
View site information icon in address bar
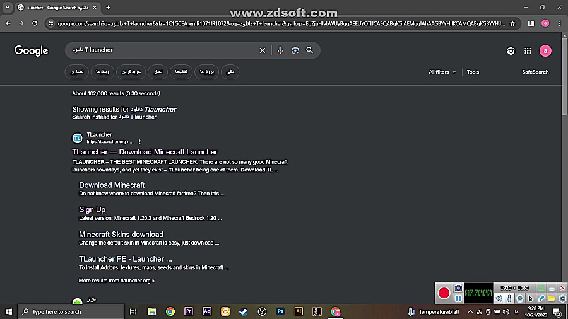point(50,23)
